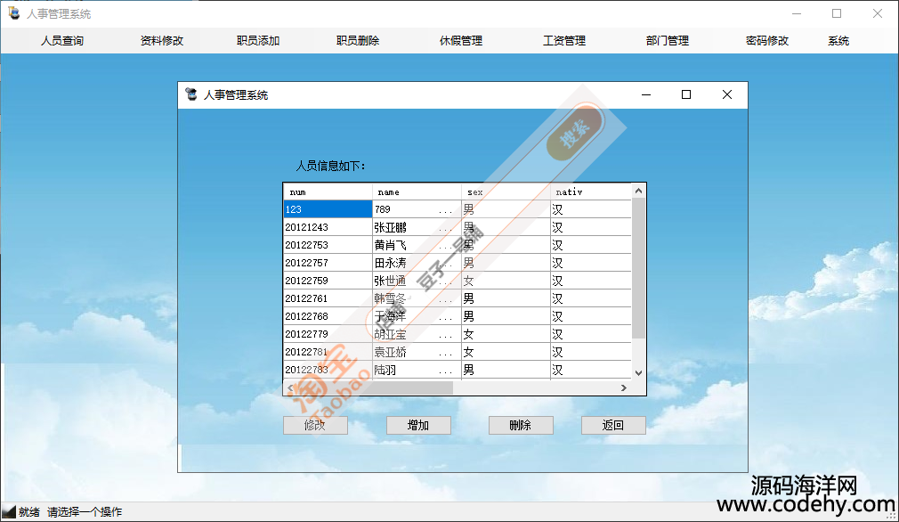This screenshot has height=522, width=899.
Task: Click the sex cell in row 20122779
Action: pyautogui.click(x=506, y=334)
